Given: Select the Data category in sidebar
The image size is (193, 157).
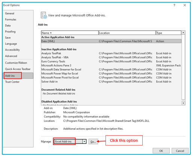Looking at the screenshot, I should pyautogui.click(x=8, y=25).
